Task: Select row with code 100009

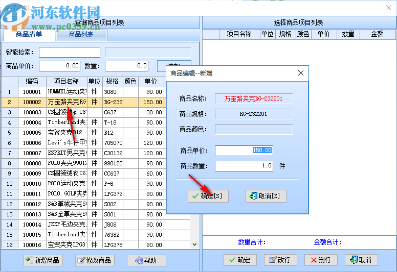Action: coord(83,174)
